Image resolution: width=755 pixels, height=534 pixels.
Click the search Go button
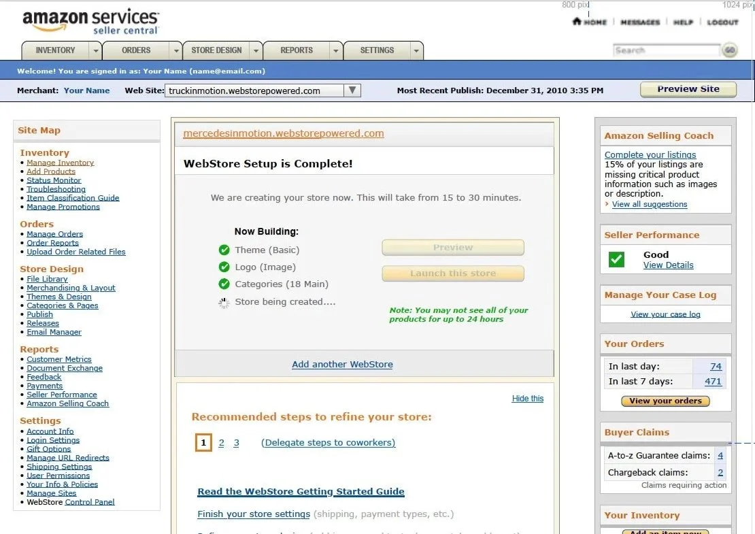click(730, 50)
